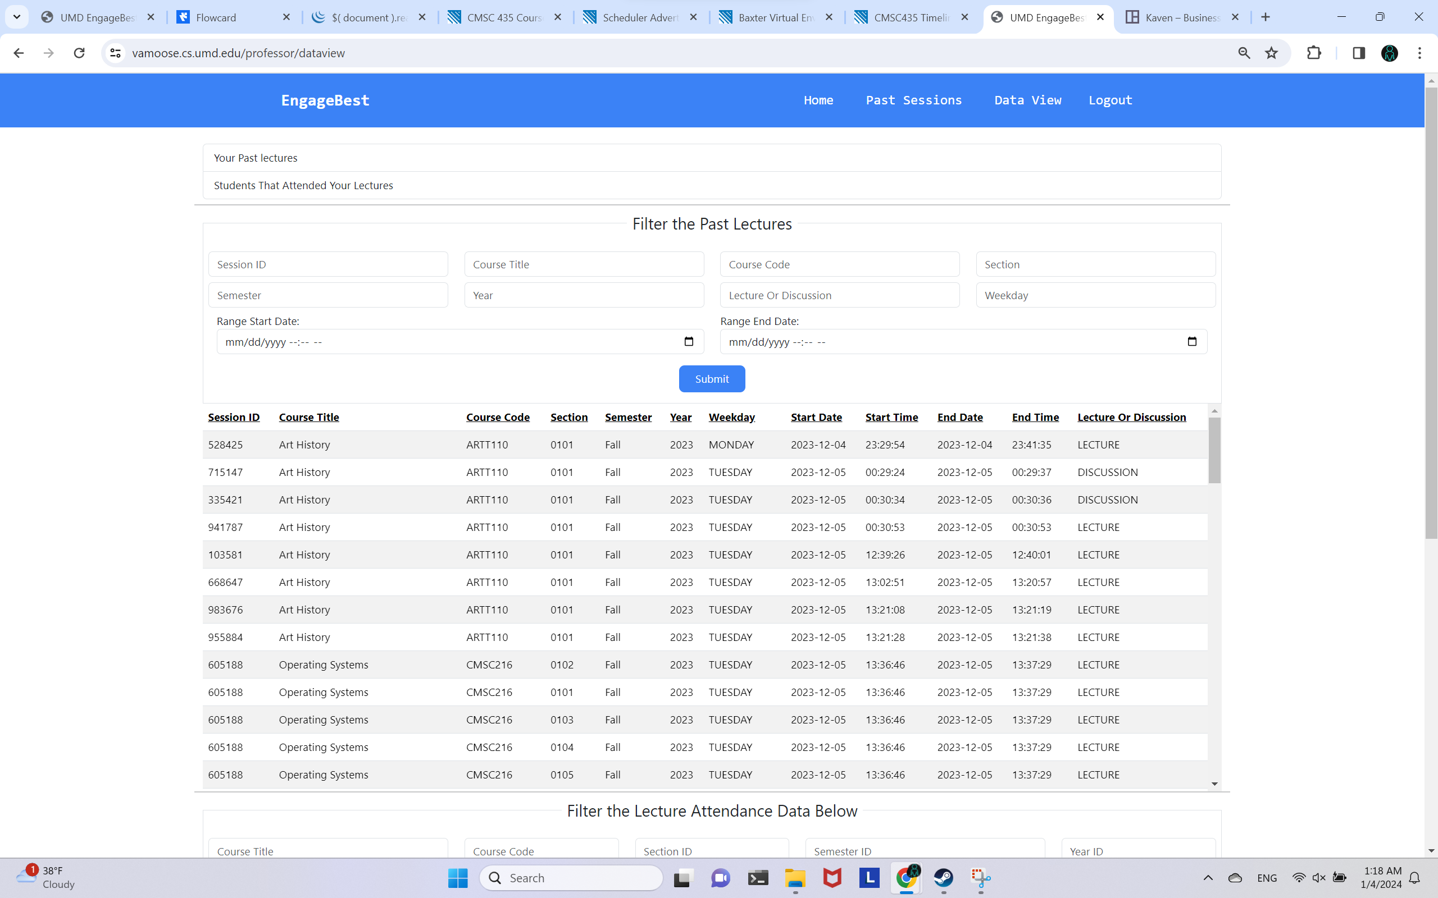The image size is (1438, 898).
Task: Click the taskbar Search box
Action: click(x=571, y=878)
